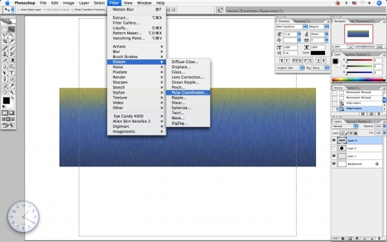Enable Show Transform Controls checkbox
This screenshot has height=242, width=387.
coord(72,10)
